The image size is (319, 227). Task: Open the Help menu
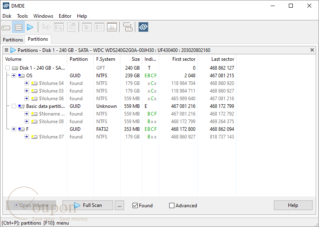(x=82, y=16)
